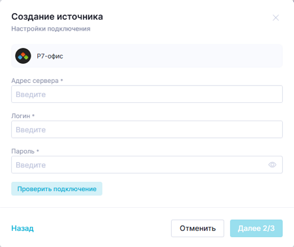
Task: Click the required asterisk after Пароль
Action: (x=38, y=151)
